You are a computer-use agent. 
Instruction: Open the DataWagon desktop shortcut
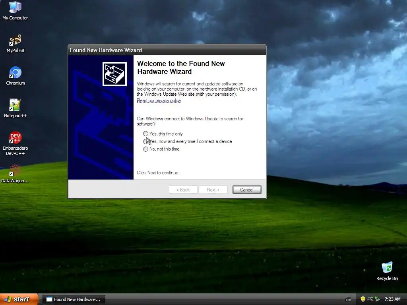tap(15, 174)
